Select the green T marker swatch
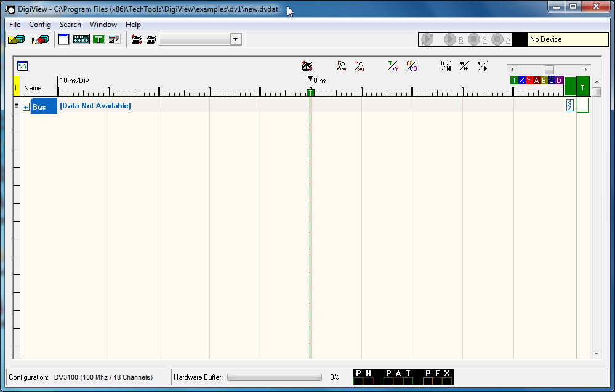The image size is (615, 392). pos(514,81)
